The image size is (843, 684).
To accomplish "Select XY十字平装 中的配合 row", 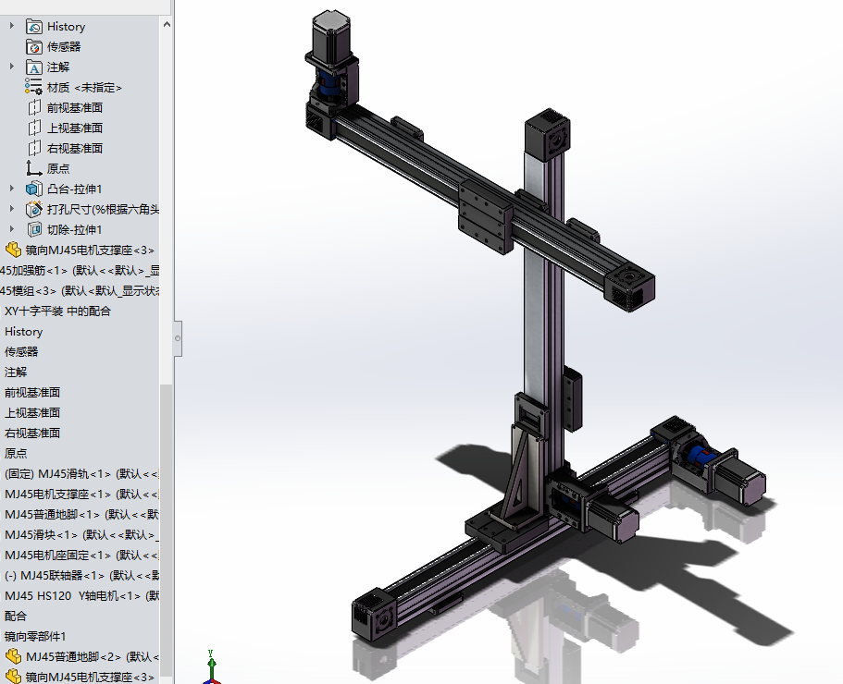I will [x=57, y=311].
